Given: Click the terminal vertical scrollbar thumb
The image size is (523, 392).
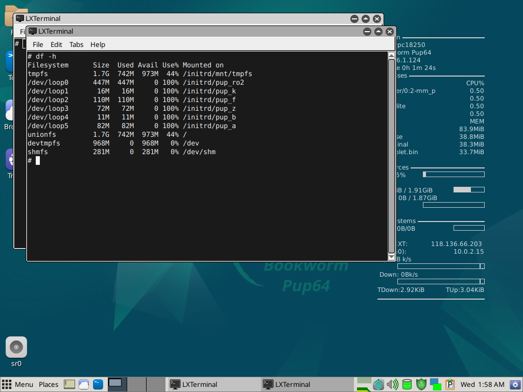Looking at the screenshot, I should [392, 156].
